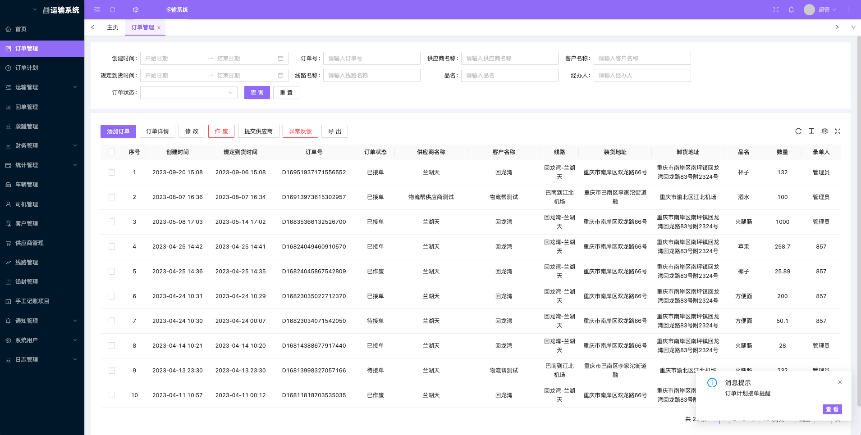Focus the 客户名称 input field
Viewport: 861px width, 435px height.
coord(642,58)
